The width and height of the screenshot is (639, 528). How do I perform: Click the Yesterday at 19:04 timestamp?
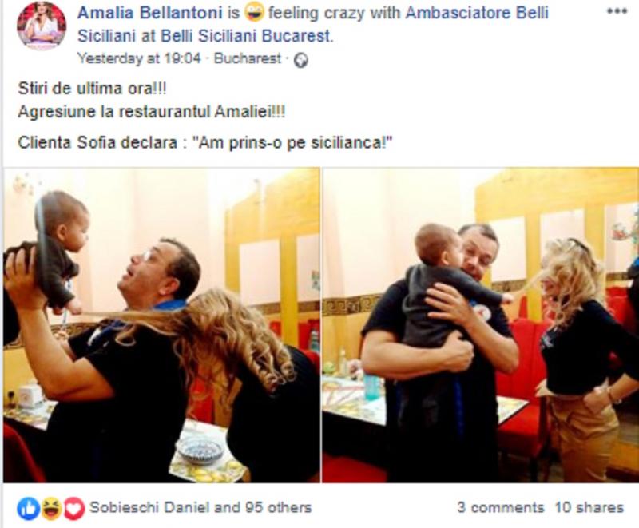point(139,58)
